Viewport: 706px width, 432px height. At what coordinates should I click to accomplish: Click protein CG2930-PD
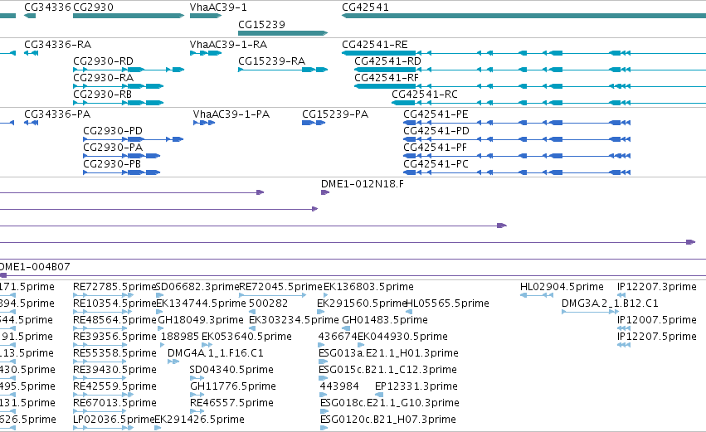click(x=113, y=131)
